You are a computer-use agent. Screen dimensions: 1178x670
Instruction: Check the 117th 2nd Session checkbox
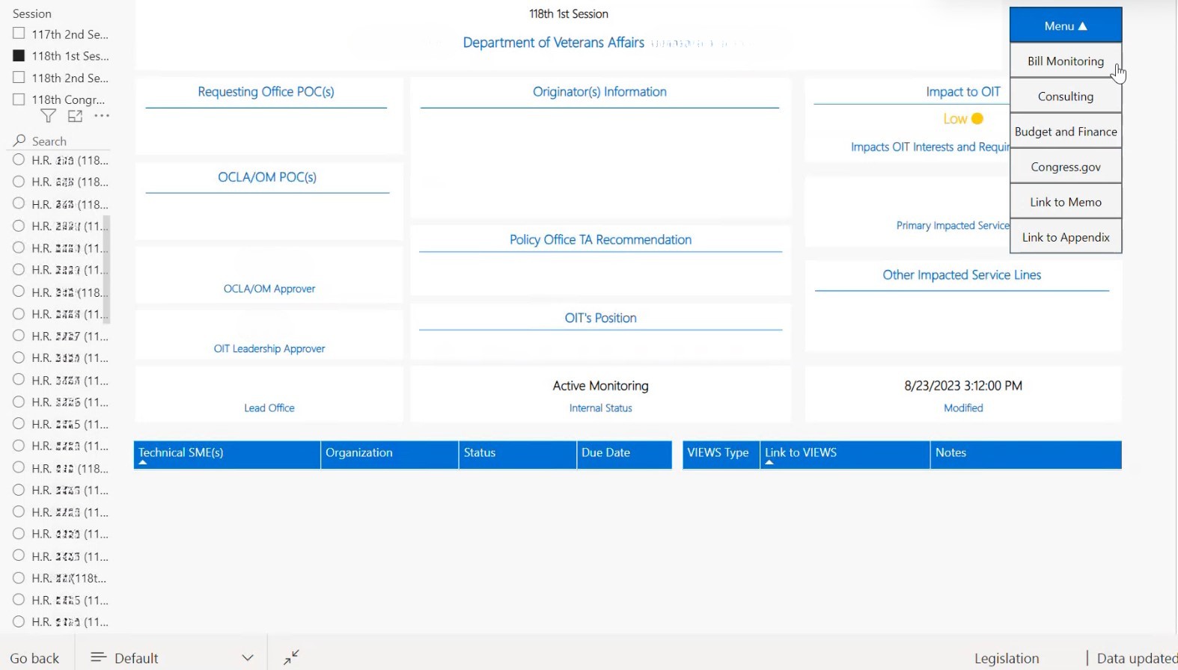click(x=19, y=34)
